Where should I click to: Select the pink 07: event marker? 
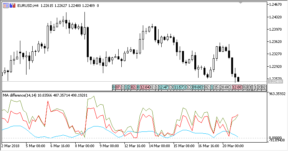(x=118, y=87)
